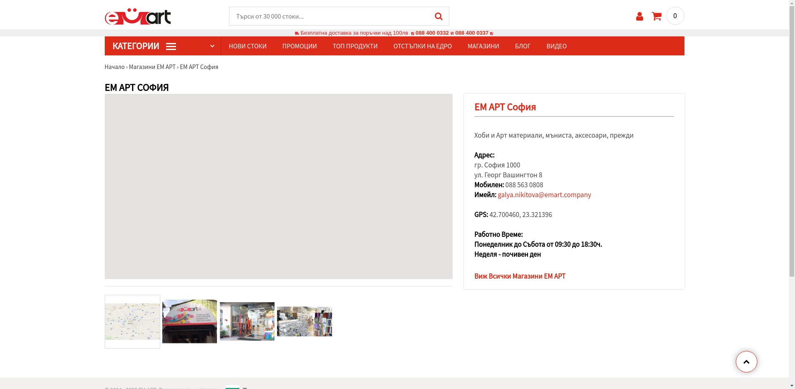Click the search magnifier button

click(x=438, y=16)
